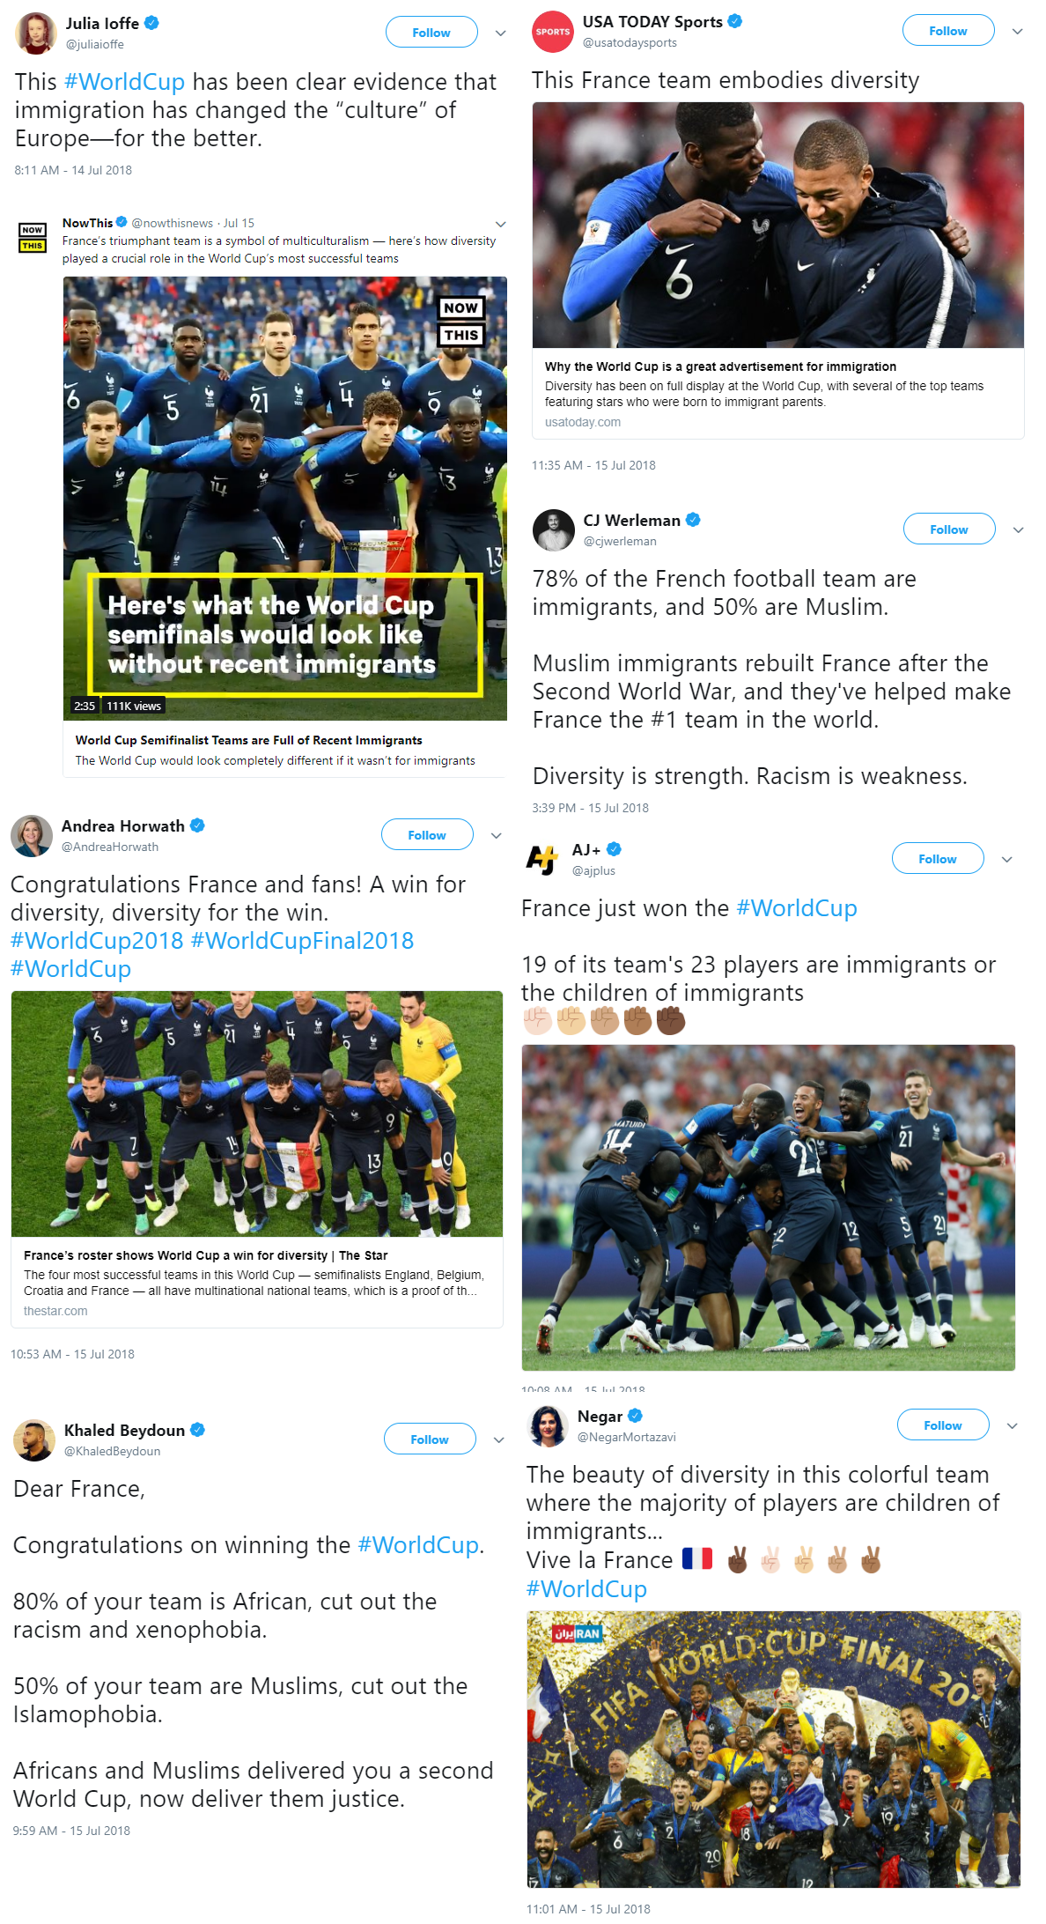Play NowThis World Cup semifinals video

(x=285, y=499)
